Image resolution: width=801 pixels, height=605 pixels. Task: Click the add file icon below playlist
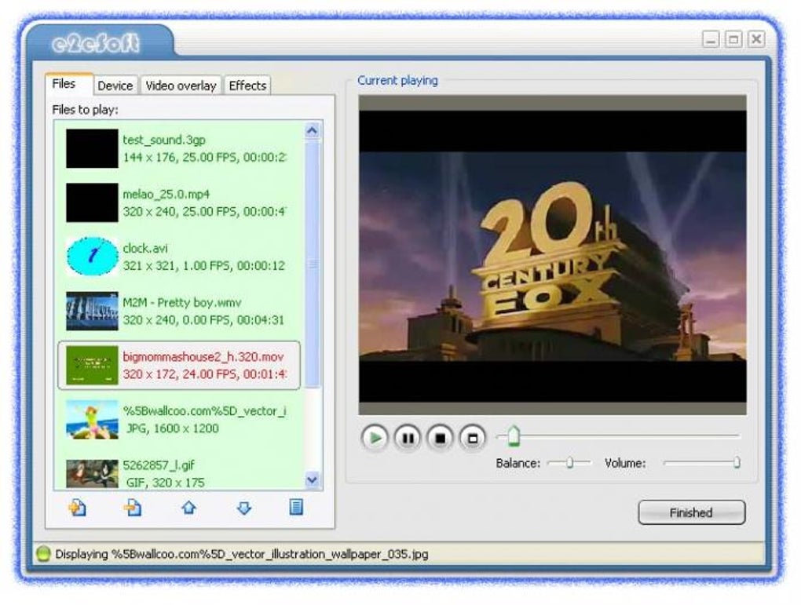(x=78, y=508)
